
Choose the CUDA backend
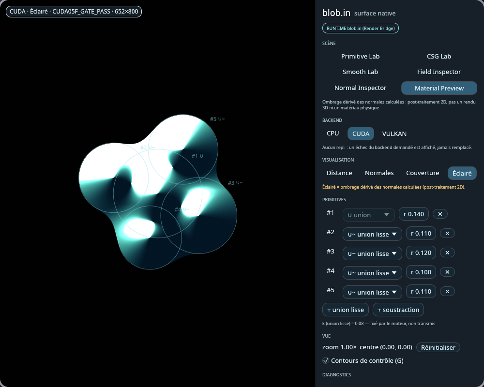[x=361, y=134]
